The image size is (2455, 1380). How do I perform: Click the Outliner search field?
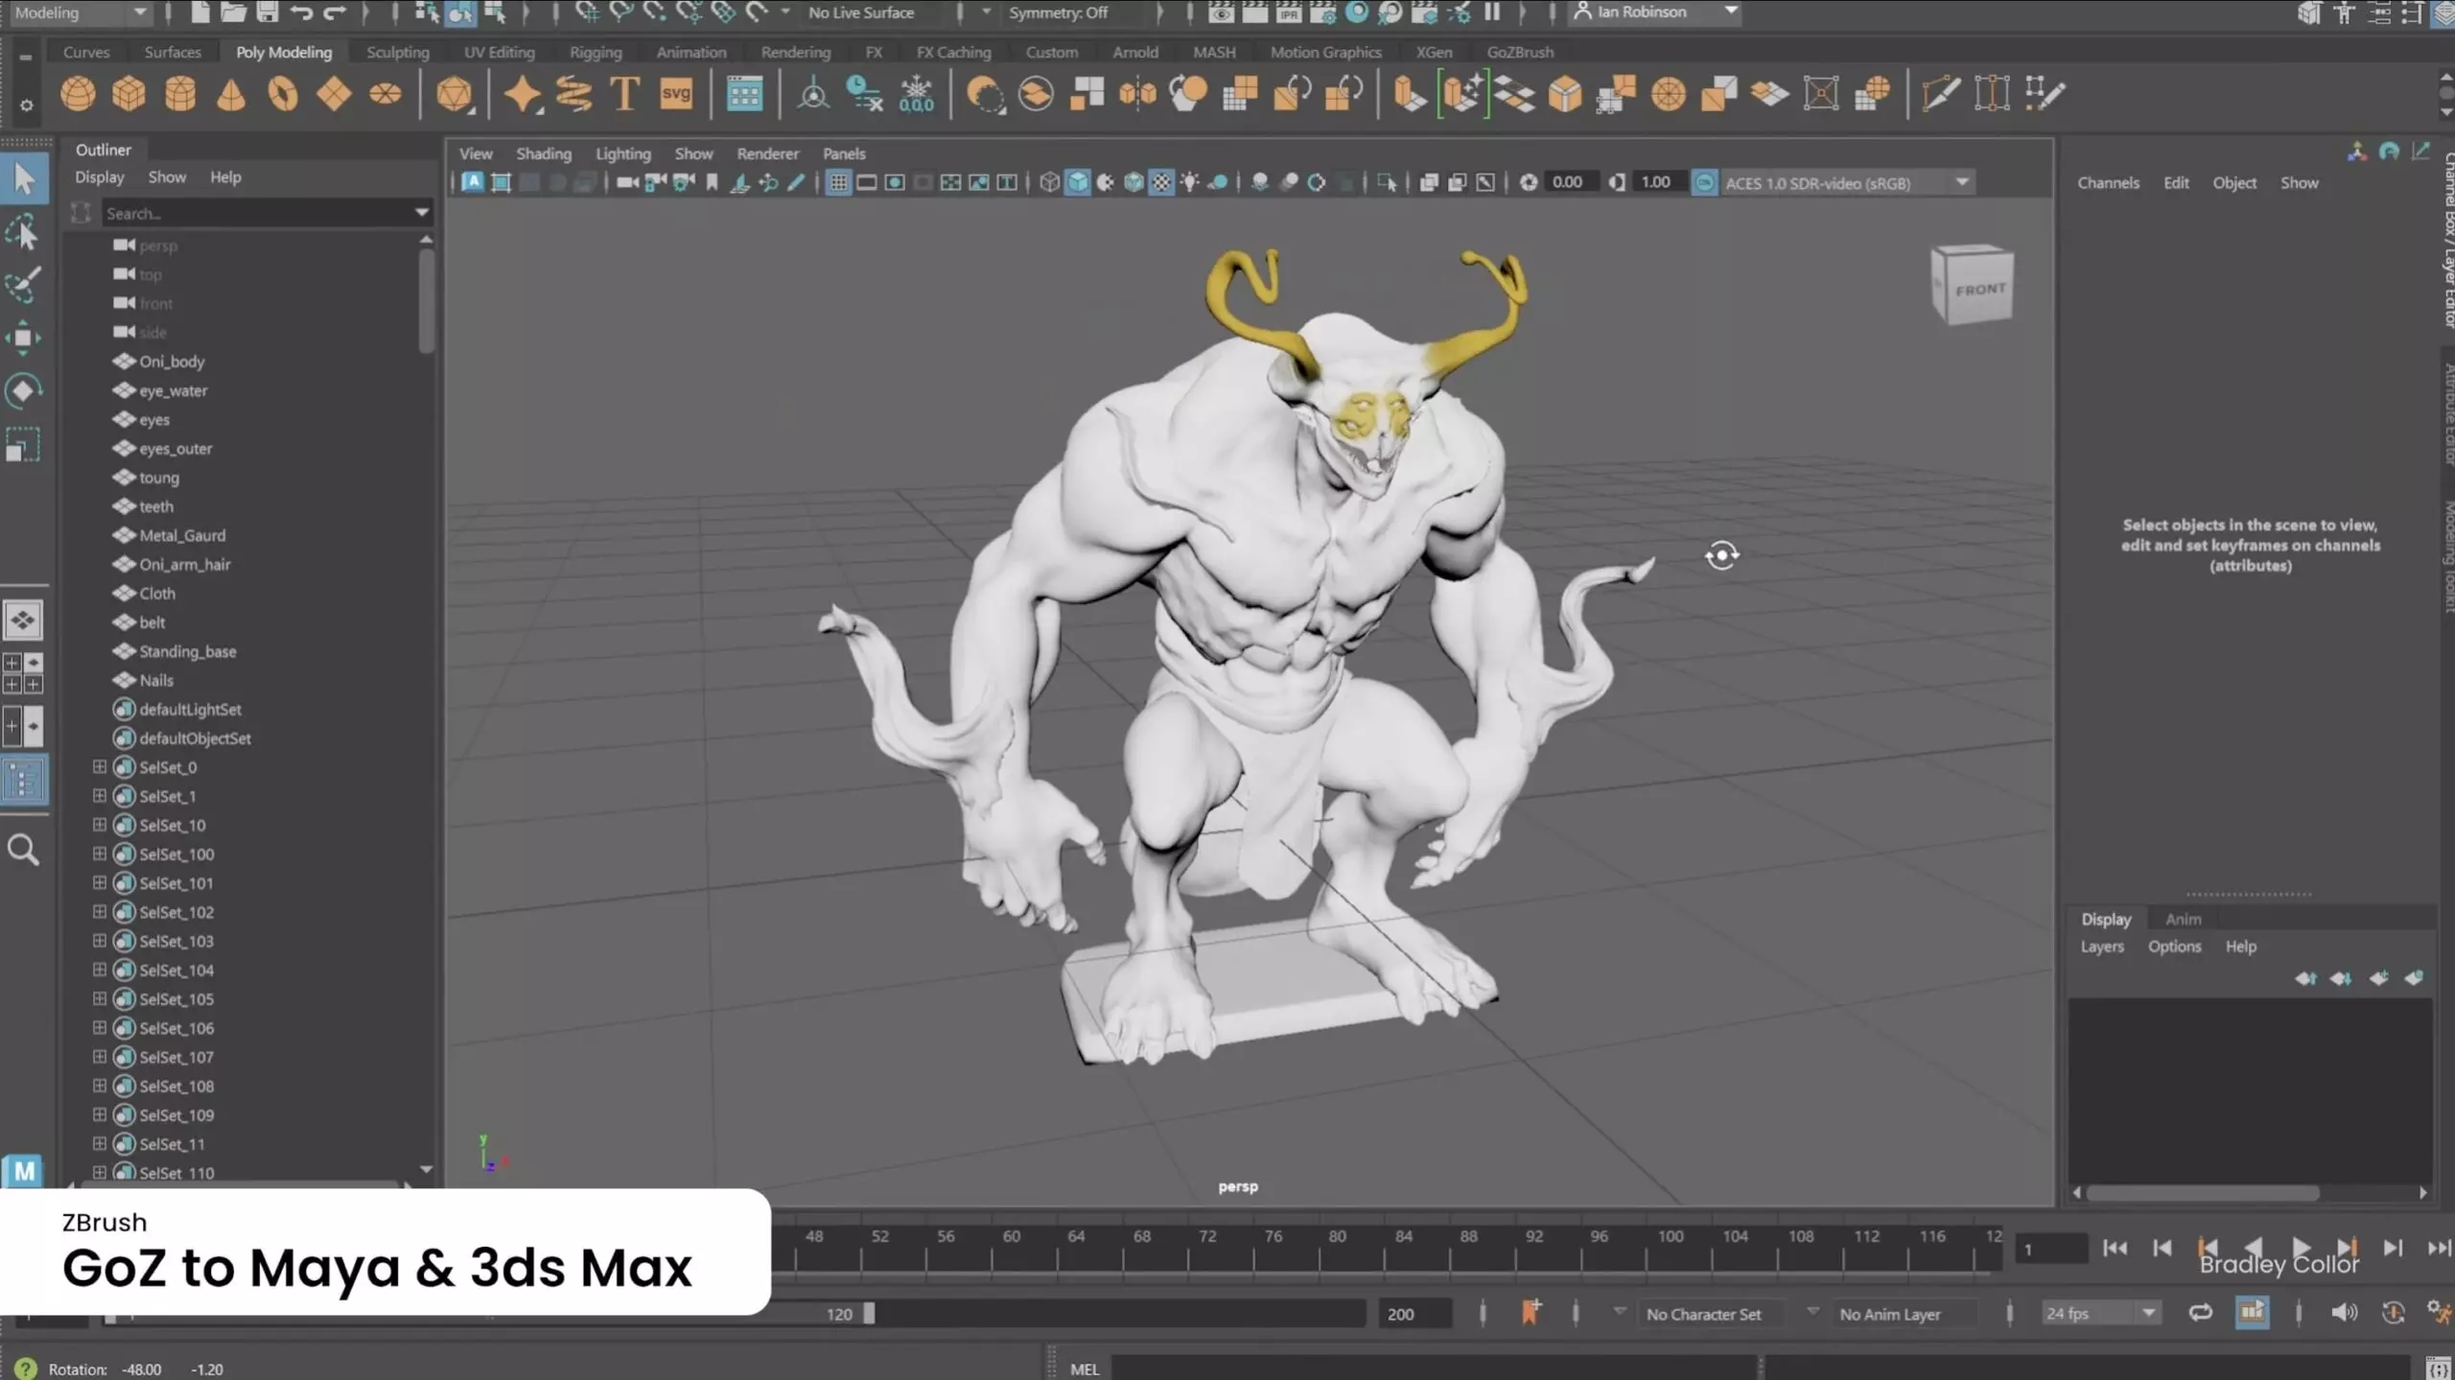(x=257, y=213)
